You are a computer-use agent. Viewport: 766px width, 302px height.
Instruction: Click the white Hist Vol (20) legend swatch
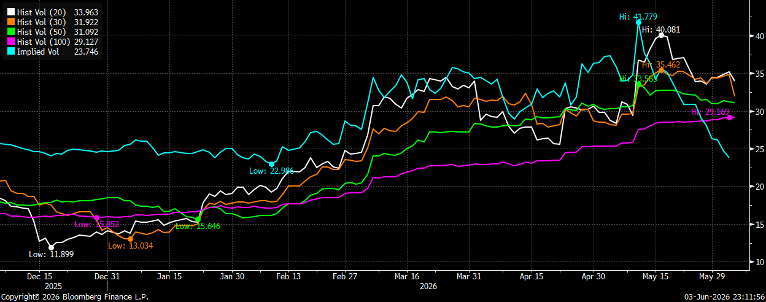[10, 12]
